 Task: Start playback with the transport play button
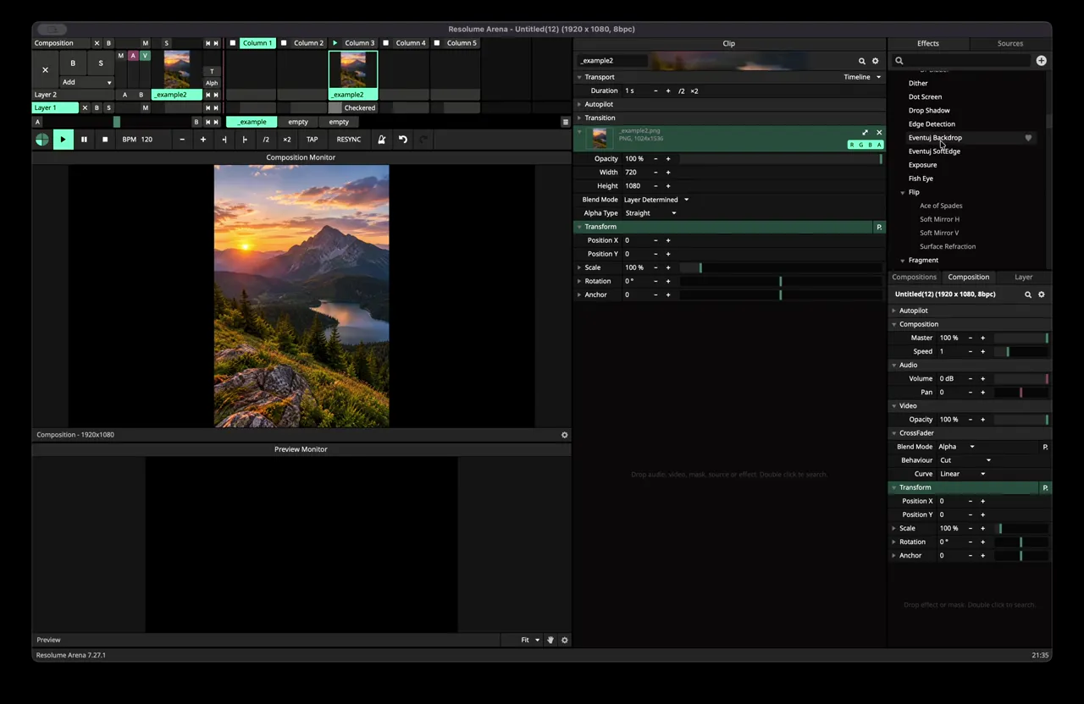click(63, 140)
